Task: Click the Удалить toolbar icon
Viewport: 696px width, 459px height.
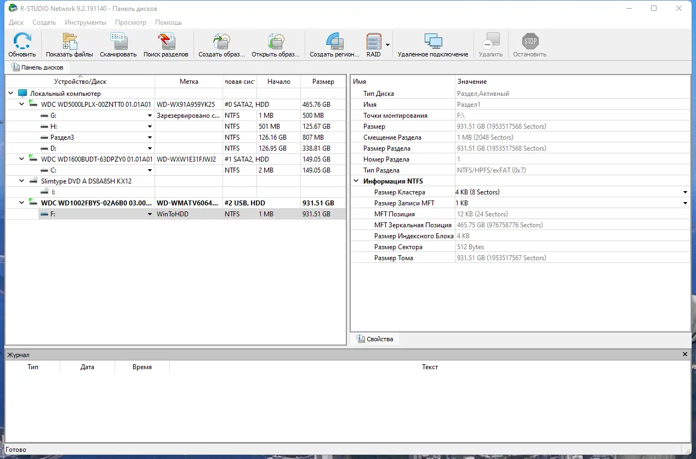Action: point(490,42)
